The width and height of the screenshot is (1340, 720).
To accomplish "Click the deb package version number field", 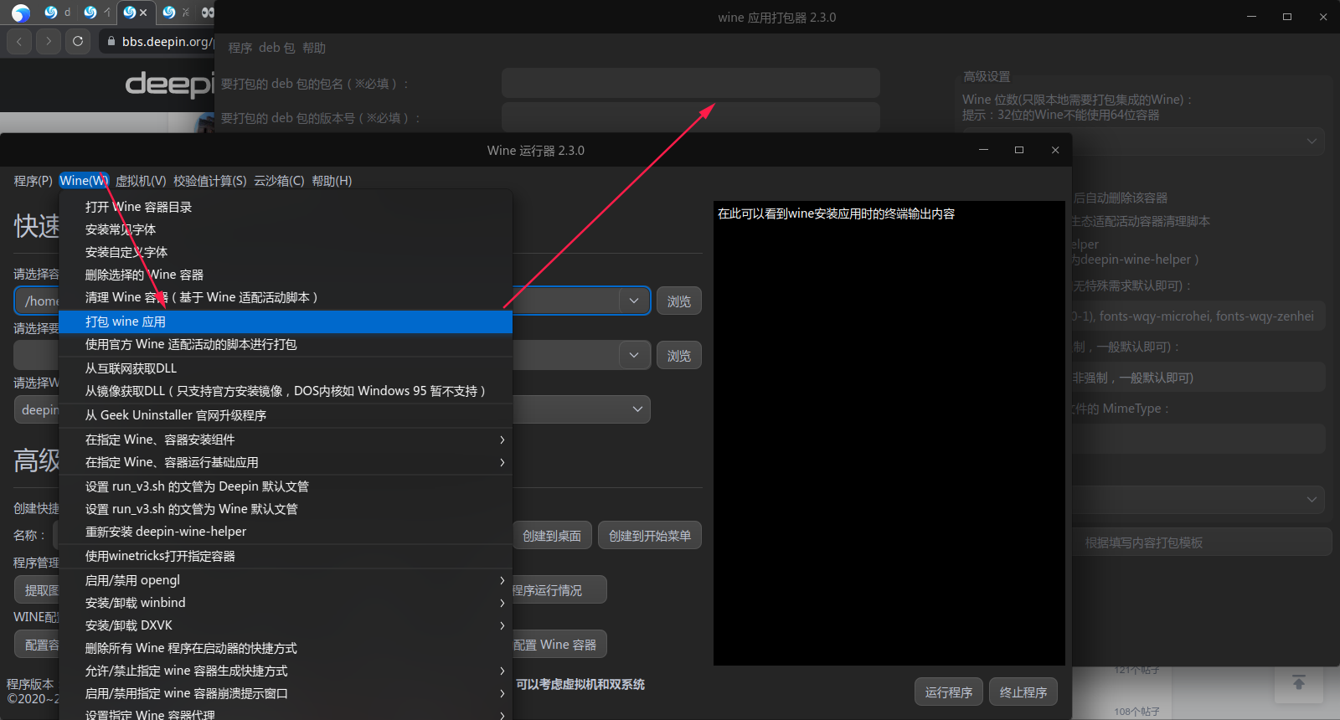I will [x=691, y=117].
